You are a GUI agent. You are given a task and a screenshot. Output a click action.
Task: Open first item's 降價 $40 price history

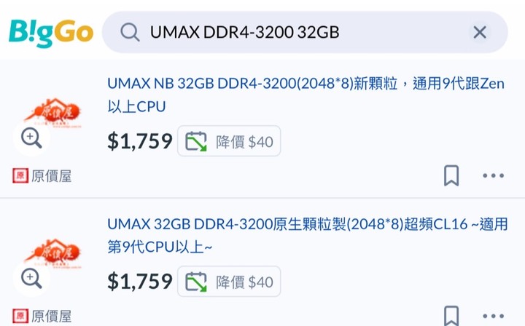229,141
